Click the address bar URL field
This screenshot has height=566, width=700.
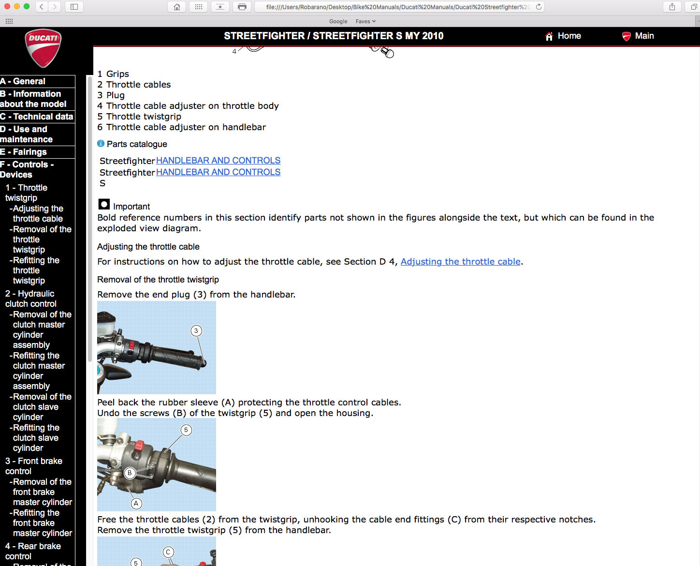point(400,7)
